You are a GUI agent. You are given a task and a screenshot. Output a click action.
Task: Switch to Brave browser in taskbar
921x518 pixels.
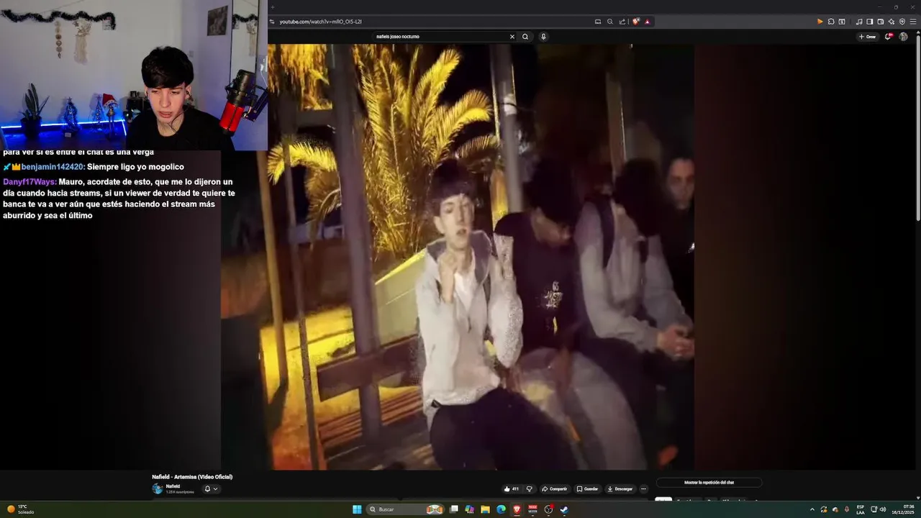(x=517, y=509)
